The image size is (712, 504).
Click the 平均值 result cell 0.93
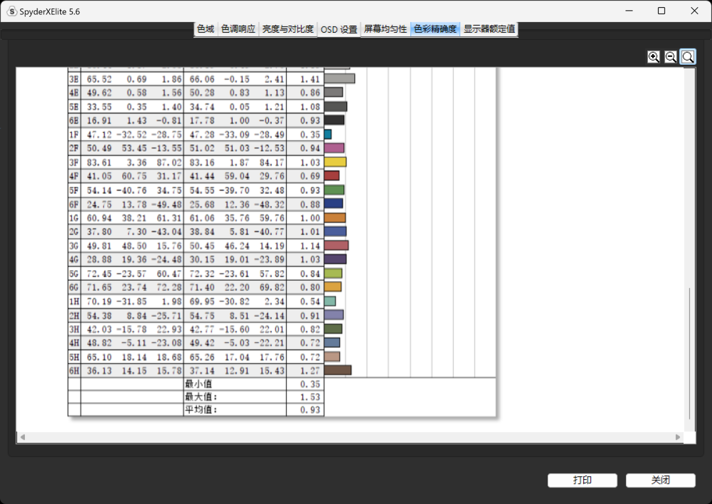click(306, 410)
